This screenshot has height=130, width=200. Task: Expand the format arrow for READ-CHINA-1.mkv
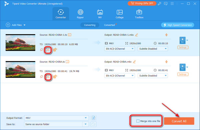[187, 40]
